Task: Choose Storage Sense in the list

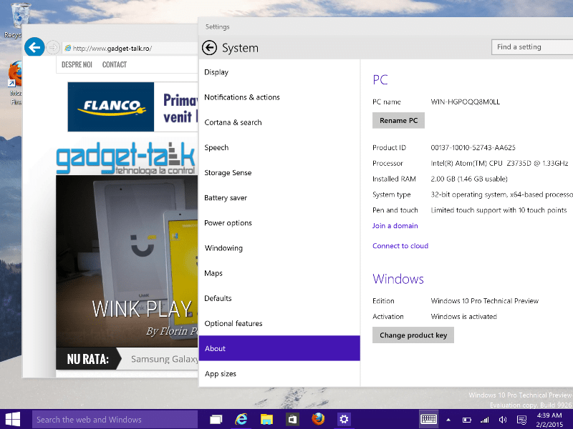Action: [279, 173]
